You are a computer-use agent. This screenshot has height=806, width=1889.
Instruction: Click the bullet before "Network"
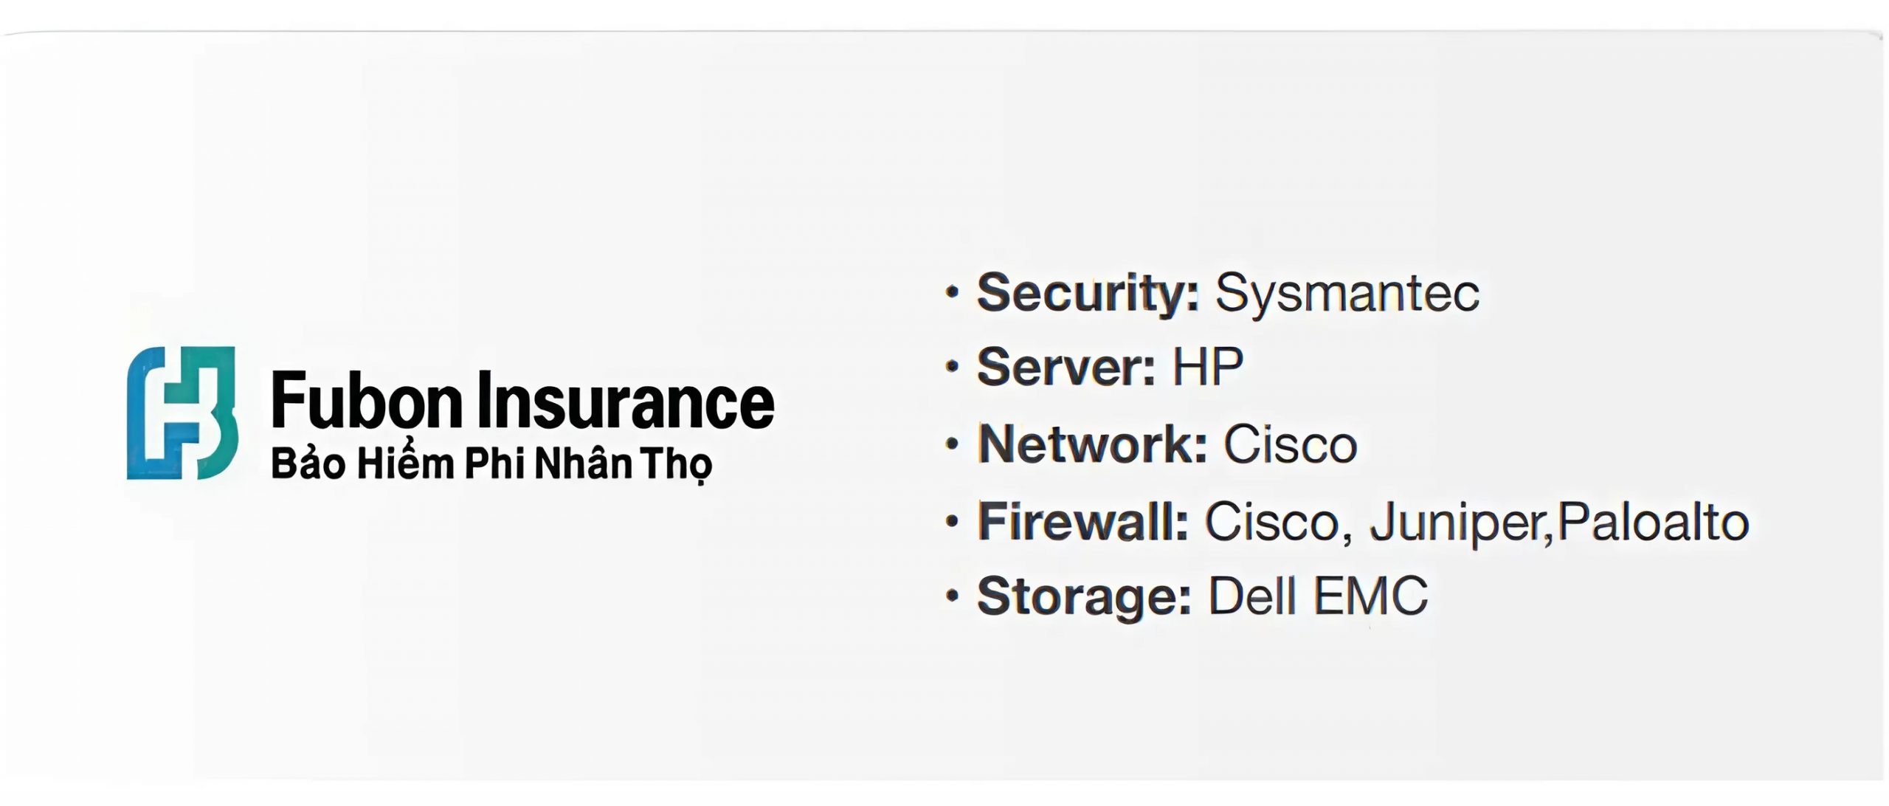pyautogui.click(x=953, y=444)
